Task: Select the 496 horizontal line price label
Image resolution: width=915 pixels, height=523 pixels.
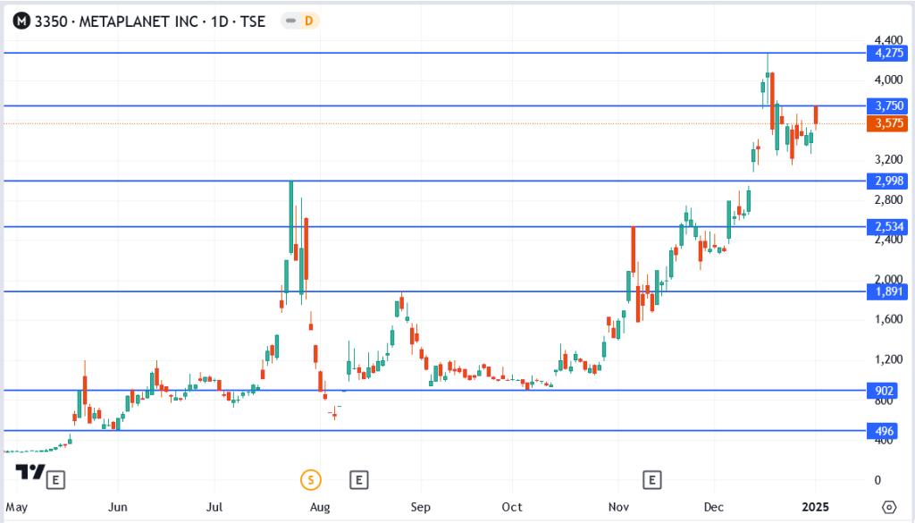Action: pos(886,431)
